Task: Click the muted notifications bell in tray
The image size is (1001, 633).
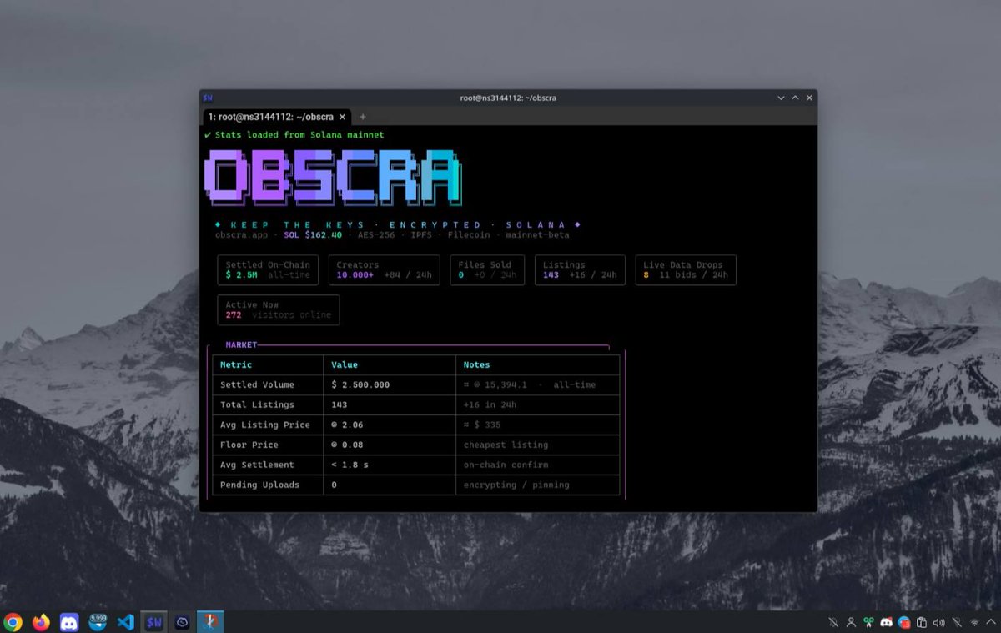Action: pos(833,622)
